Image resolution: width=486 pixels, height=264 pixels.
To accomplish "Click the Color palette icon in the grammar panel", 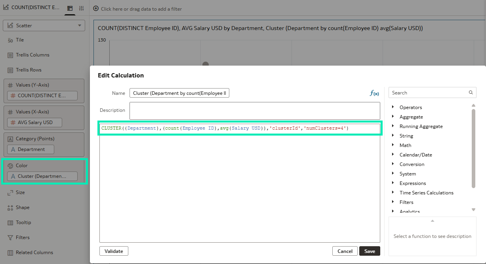I will pyautogui.click(x=11, y=165).
